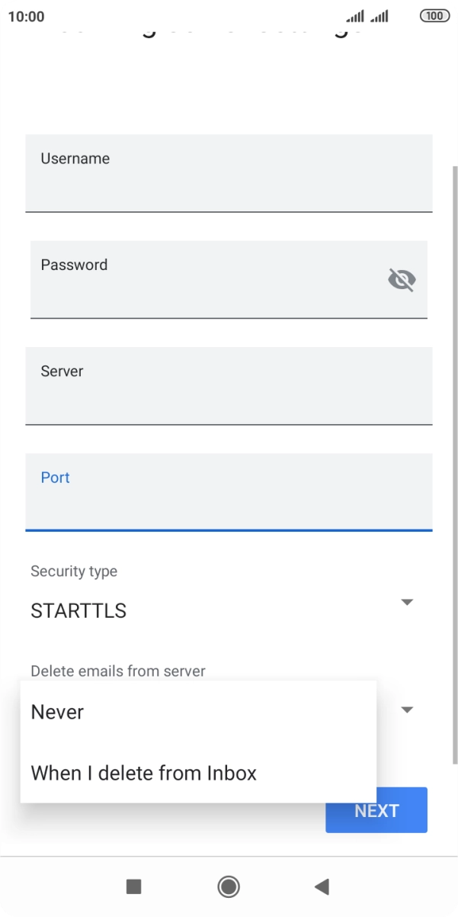Click the arrow next to Delete emails from server
Viewport: 458px width, 917px height.
click(x=407, y=709)
